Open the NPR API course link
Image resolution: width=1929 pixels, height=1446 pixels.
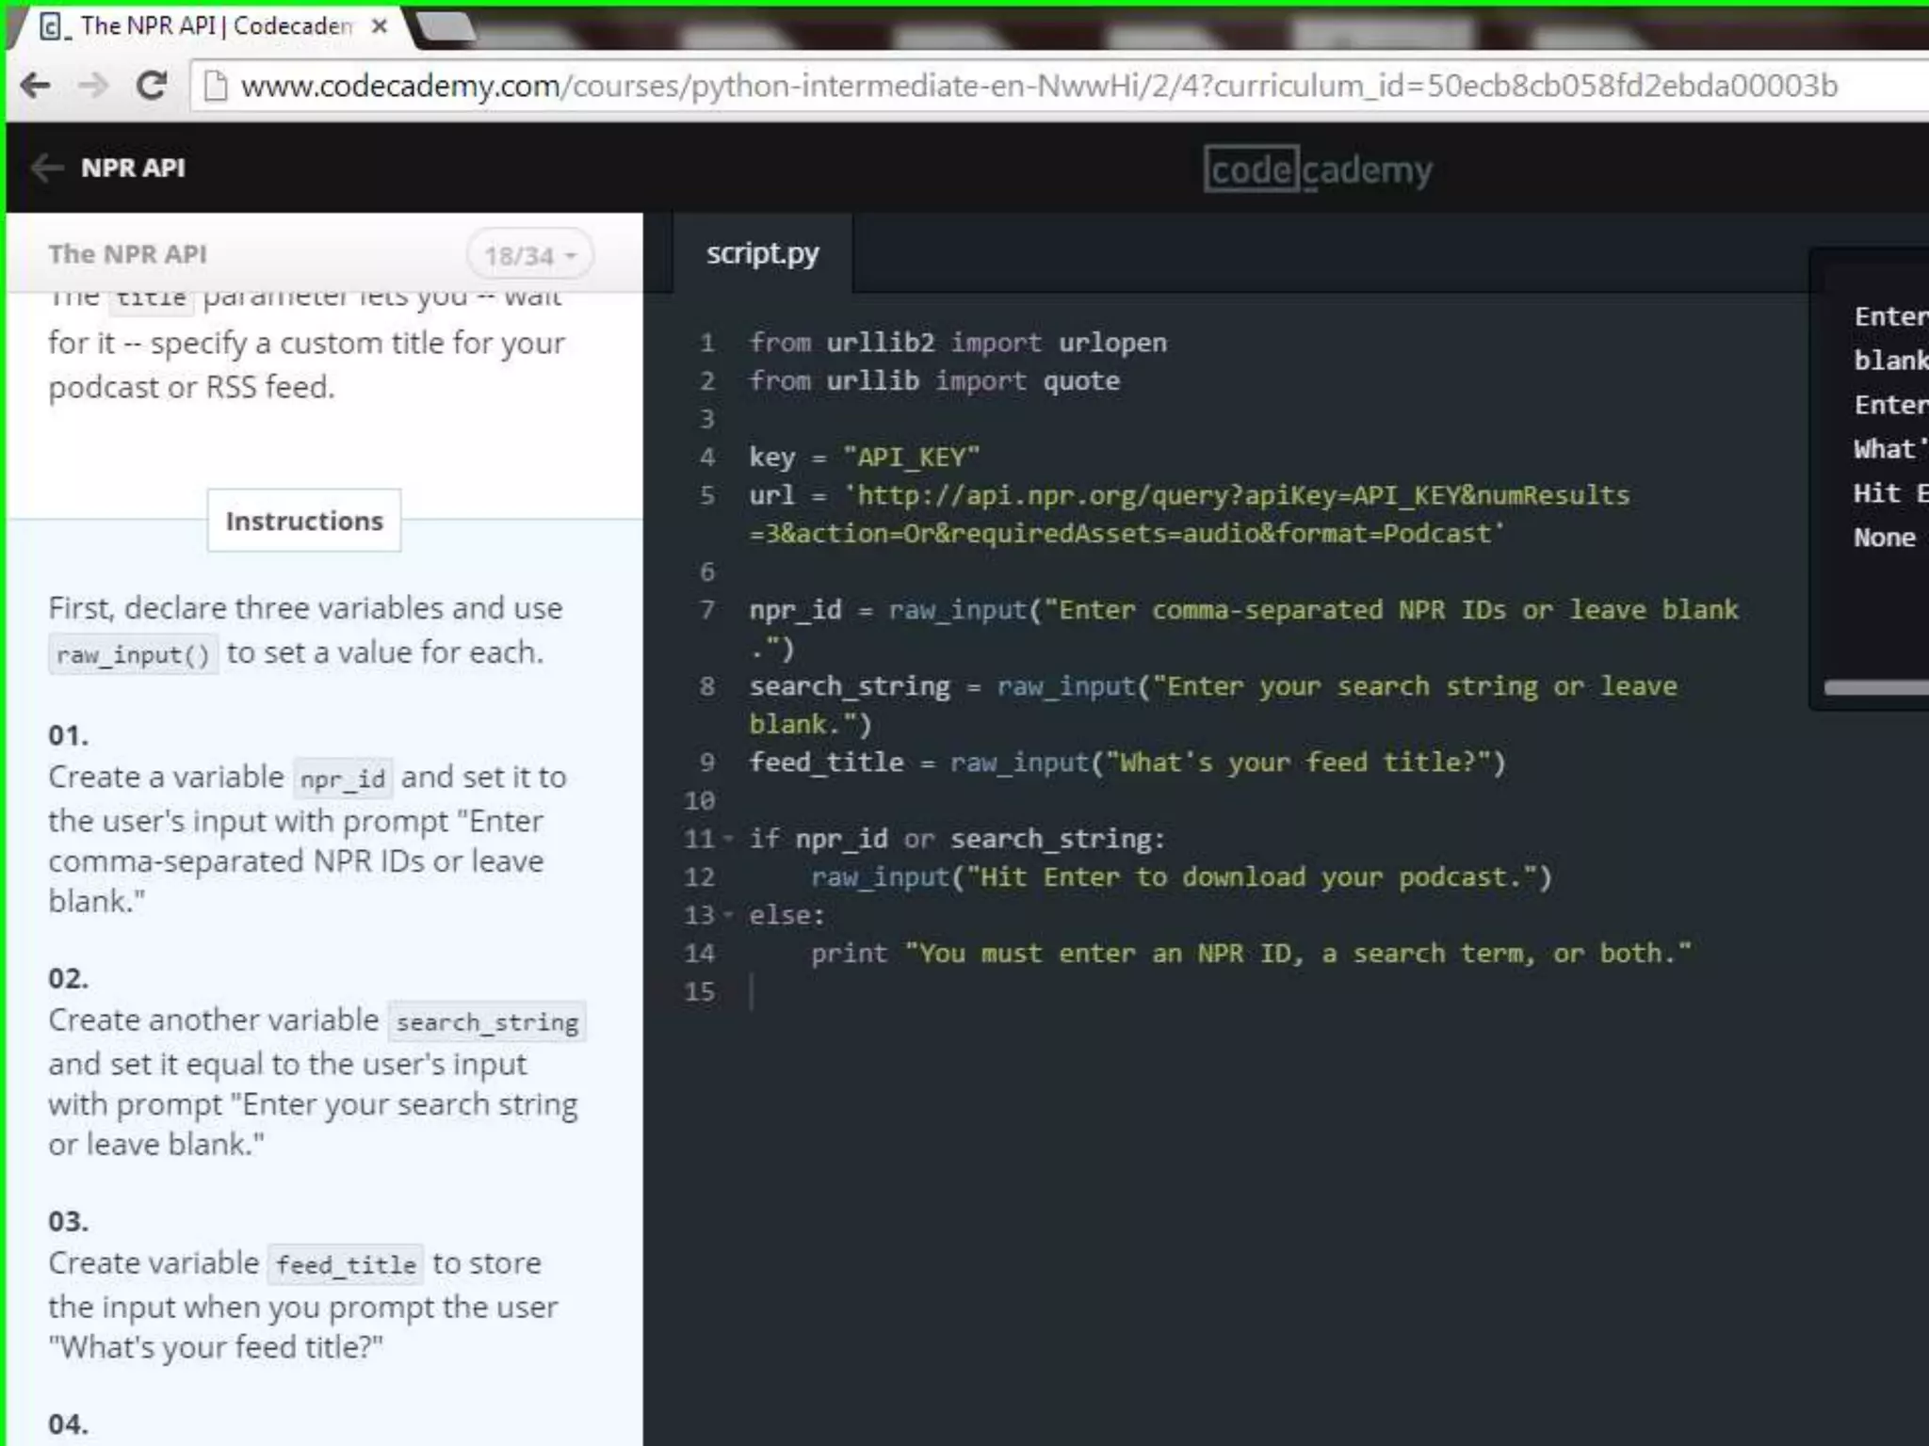pyautogui.click(x=133, y=168)
